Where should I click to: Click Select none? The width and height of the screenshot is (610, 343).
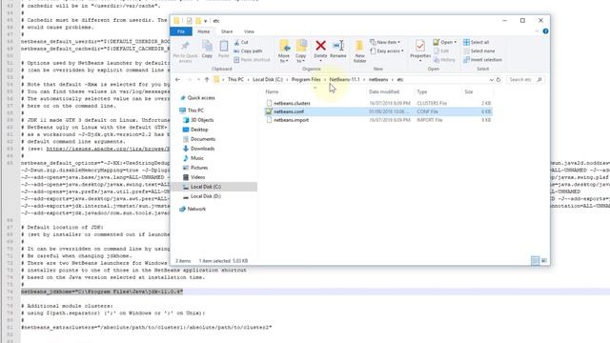click(478, 50)
